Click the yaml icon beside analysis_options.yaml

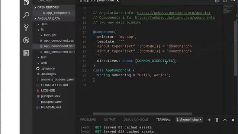38,80
